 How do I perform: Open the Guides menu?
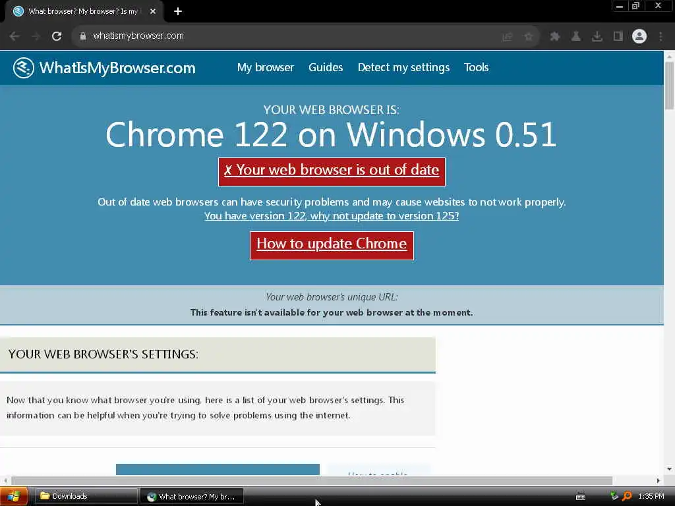[326, 68]
